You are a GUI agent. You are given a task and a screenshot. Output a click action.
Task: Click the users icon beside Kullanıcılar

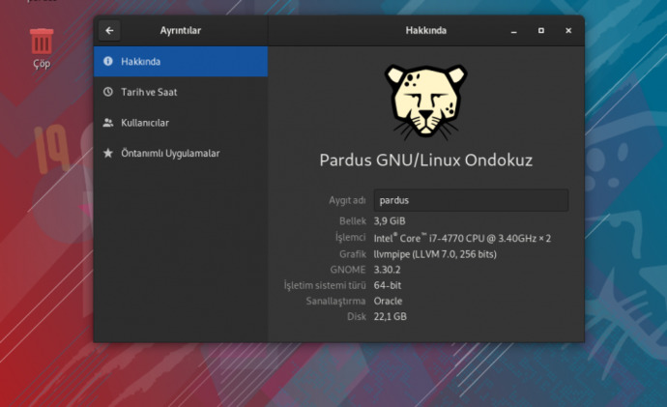click(108, 123)
